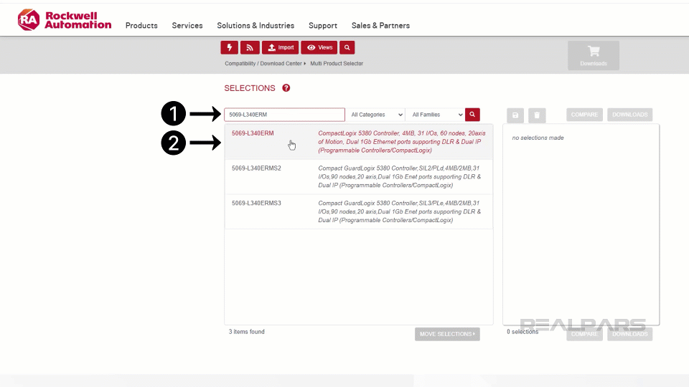This screenshot has width=689, height=387.
Task: Select the 5069-L340ERMS2 result row
Action: (359, 177)
